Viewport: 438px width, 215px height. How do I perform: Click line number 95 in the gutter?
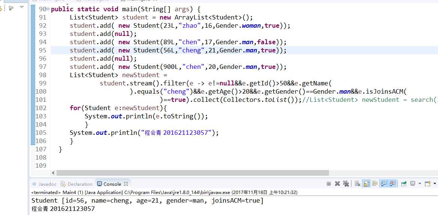(42, 50)
